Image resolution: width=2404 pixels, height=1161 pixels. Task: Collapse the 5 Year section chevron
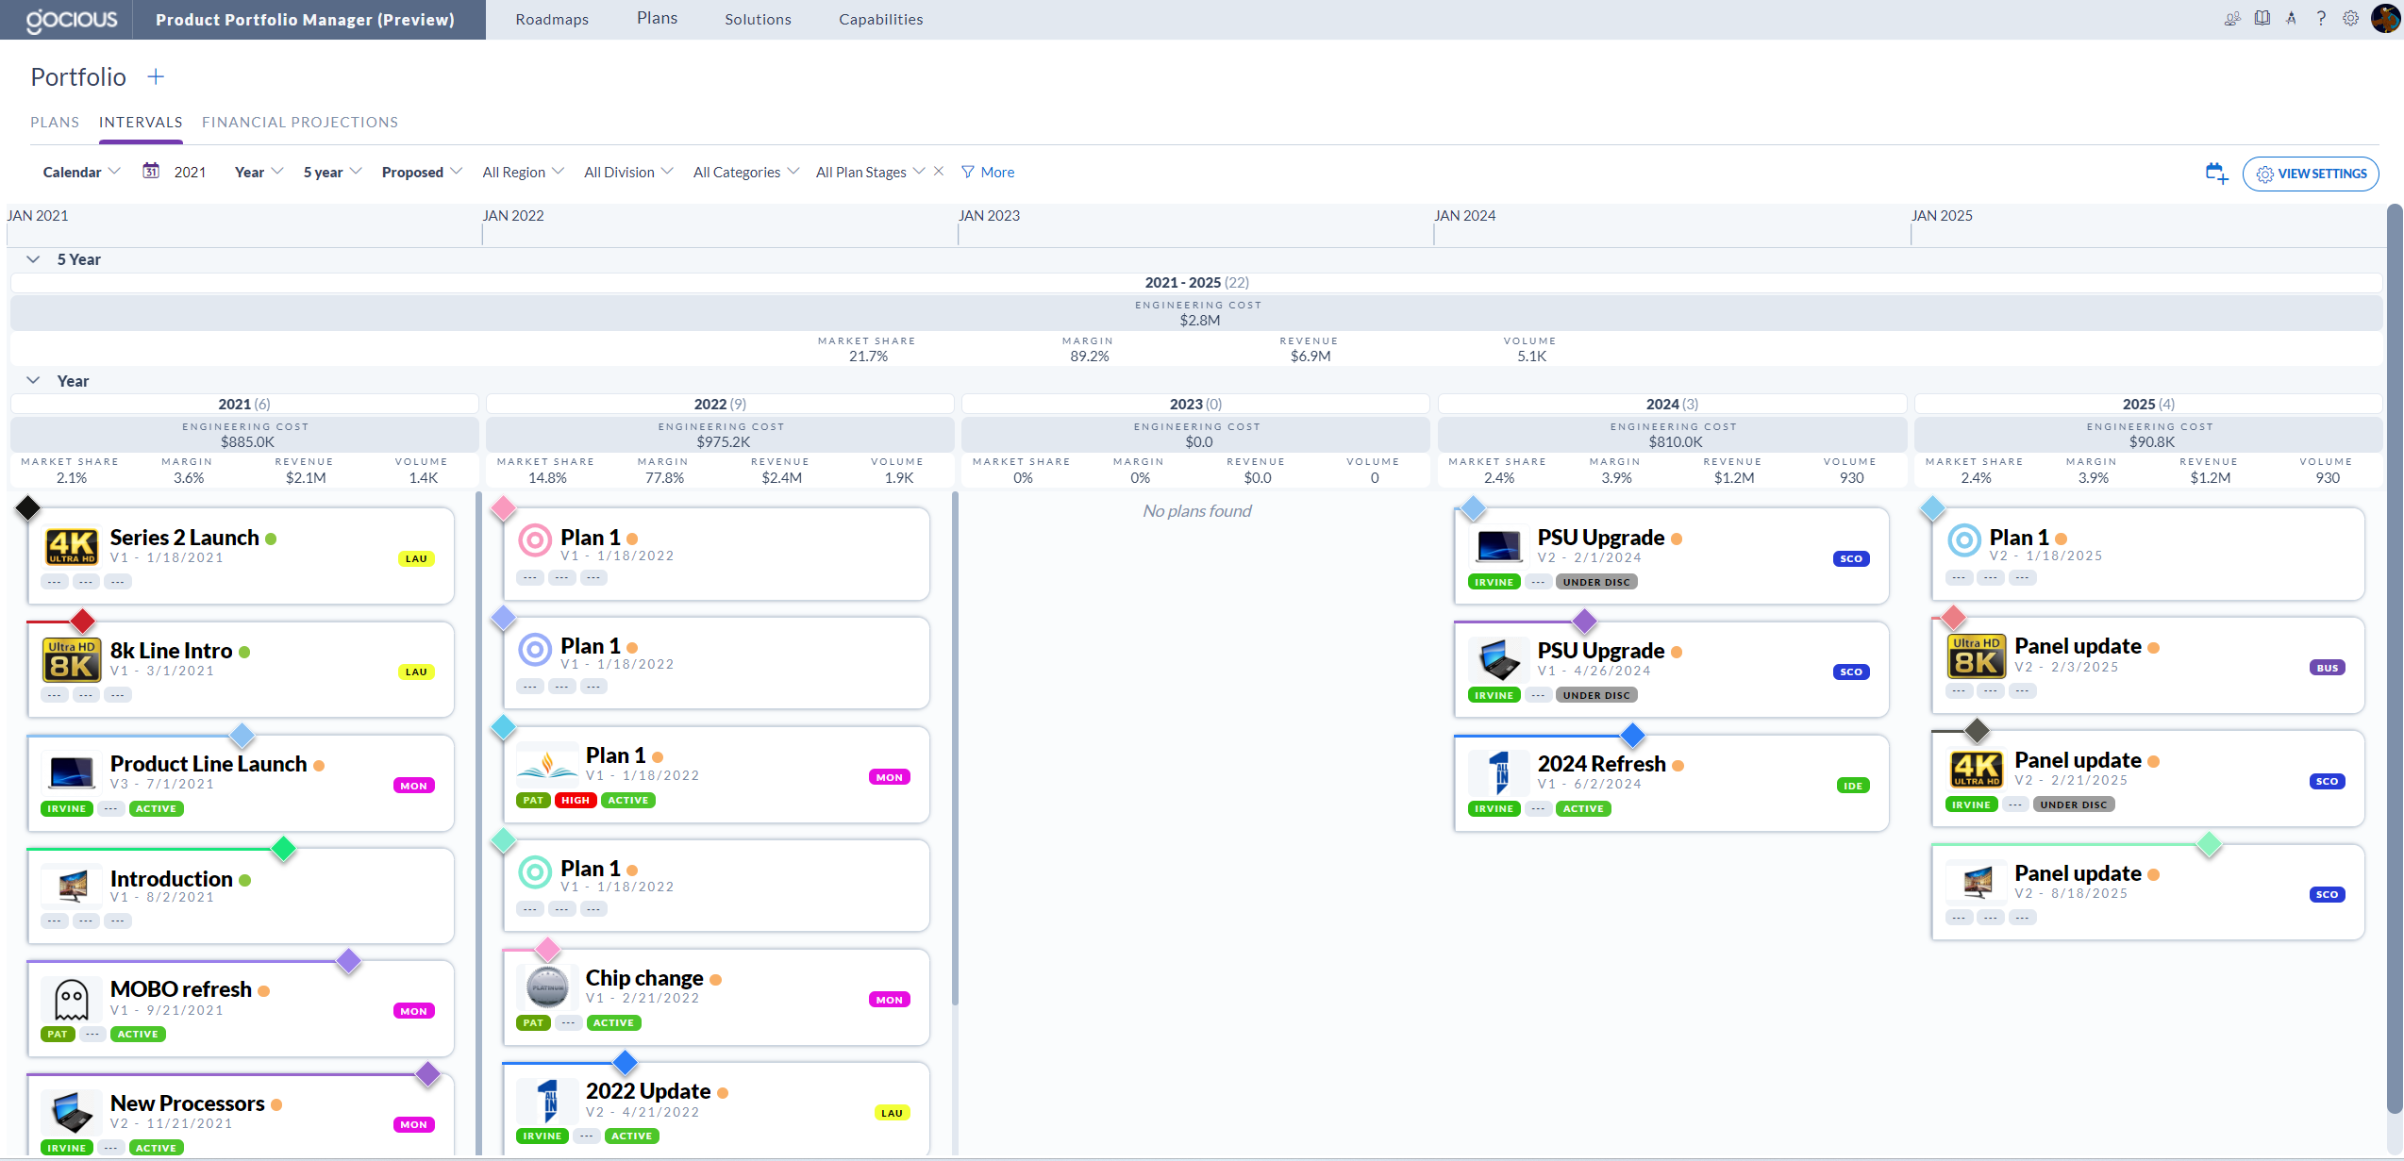(x=33, y=258)
